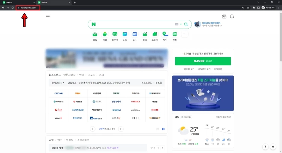Click the green NAVER 로그인 button
This screenshot has height=153, width=282.
[x=203, y=61]
